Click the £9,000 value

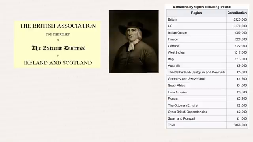tap(242, 66)
